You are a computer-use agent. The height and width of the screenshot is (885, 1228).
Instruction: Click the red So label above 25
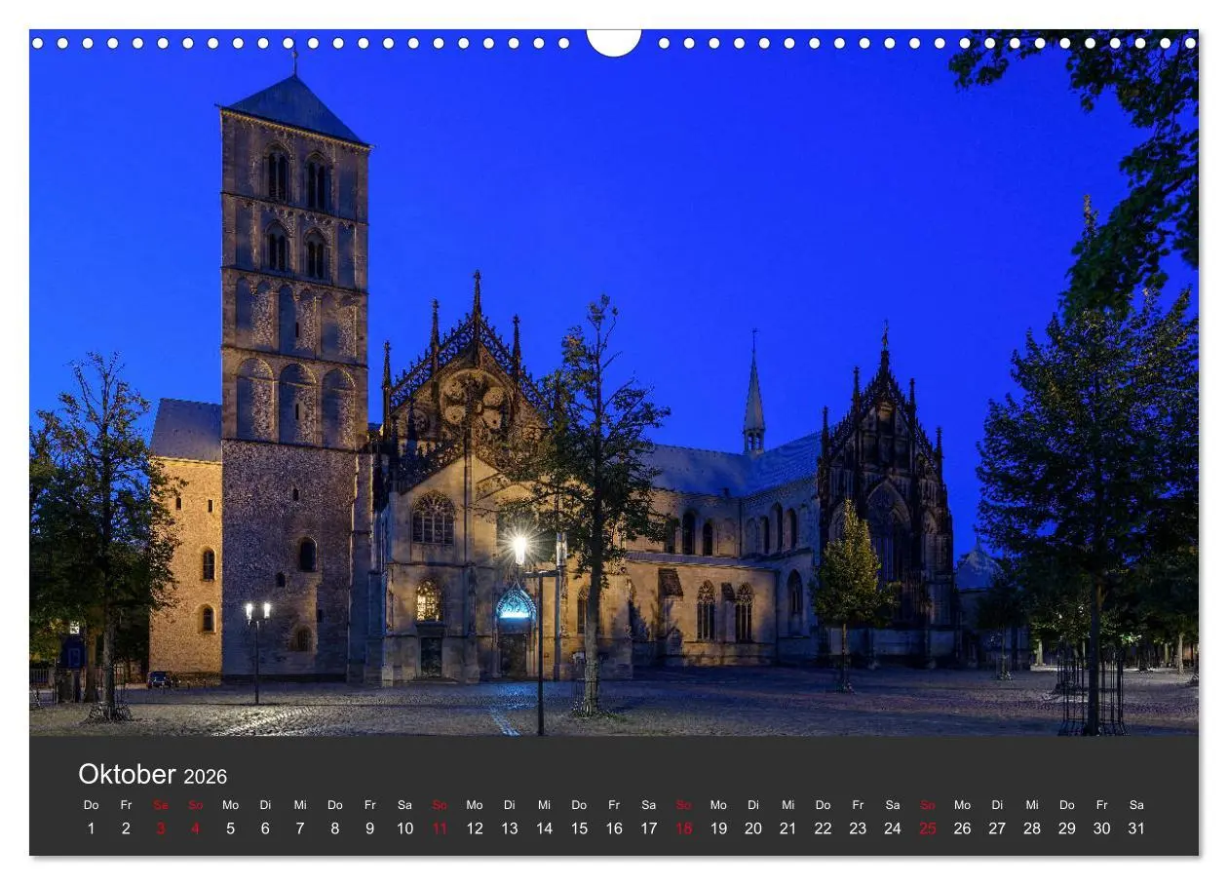(928, 805)
